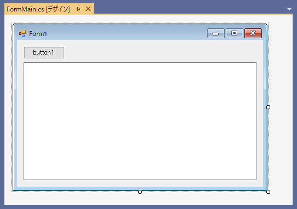Click the red Form1 close button
297x209 pixels.
click(253, 33)
